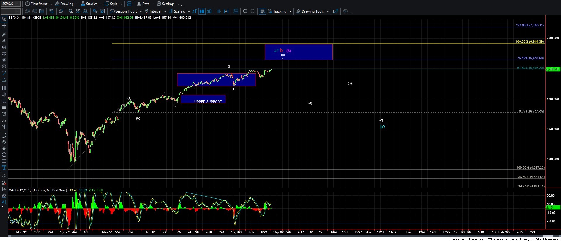Select the horizontal double-arrow drawing tool

pos(4,47)
